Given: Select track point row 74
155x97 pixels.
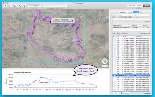Looking at the screenshot, I should point(131,90).
